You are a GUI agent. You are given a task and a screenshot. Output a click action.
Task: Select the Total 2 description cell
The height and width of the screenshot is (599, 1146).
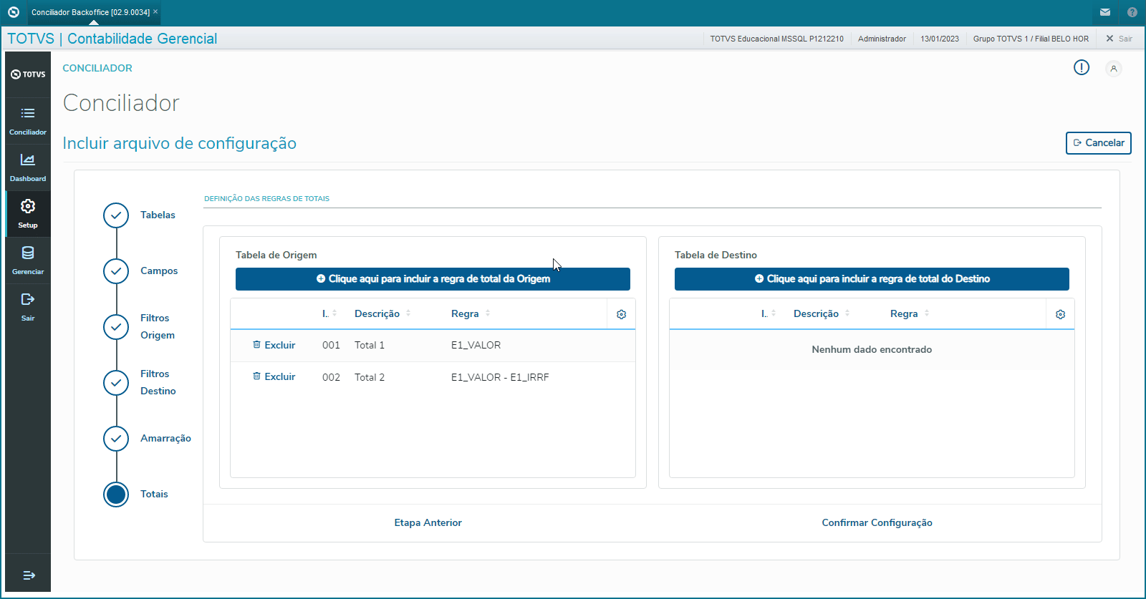pyautogui.click(x=370, y=377)
